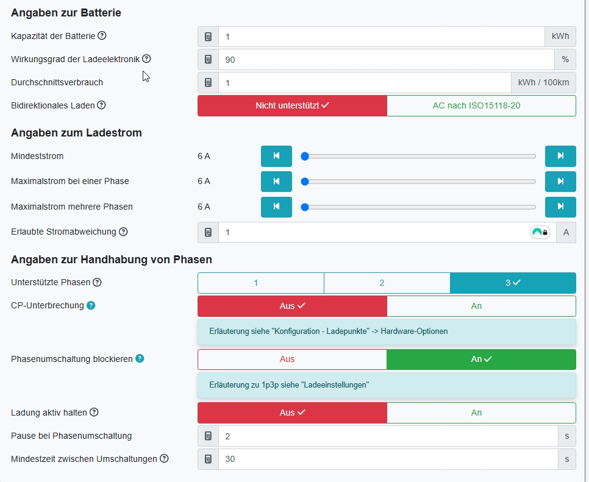Screen dimensions: 589x482
Task: Enable AC nach ISO15118-20 bidirectional charging
Action: [481, 105]
